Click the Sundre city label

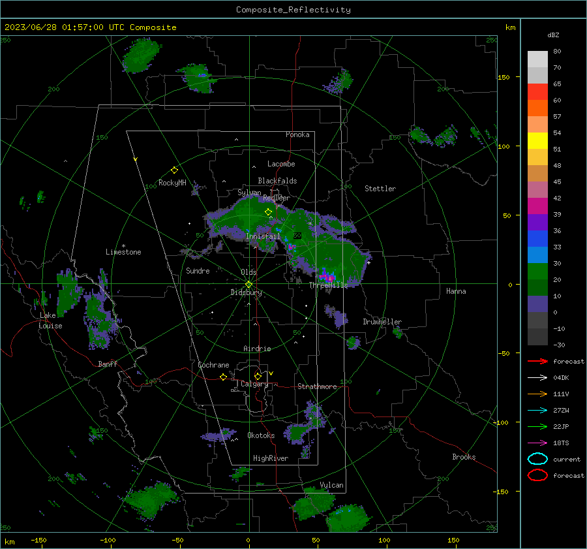point(198,270)
